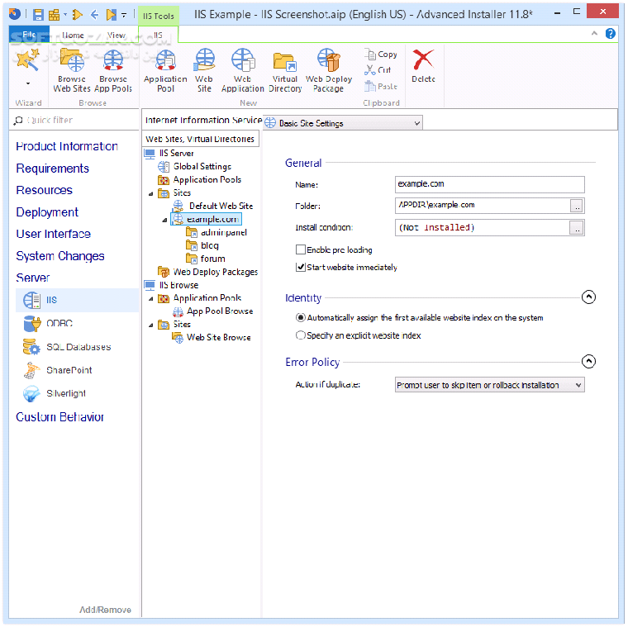Viewport: 628px width, 627px height.
Task: Select IIS page in Server sidebar
Action: [x=77, y=300]
